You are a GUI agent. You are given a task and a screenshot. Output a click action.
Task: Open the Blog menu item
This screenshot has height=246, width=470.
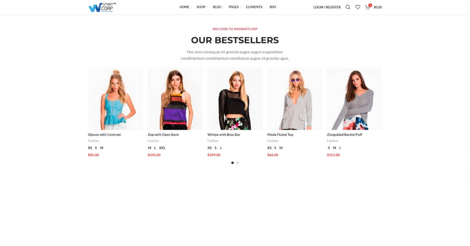[x=217, y=7]
